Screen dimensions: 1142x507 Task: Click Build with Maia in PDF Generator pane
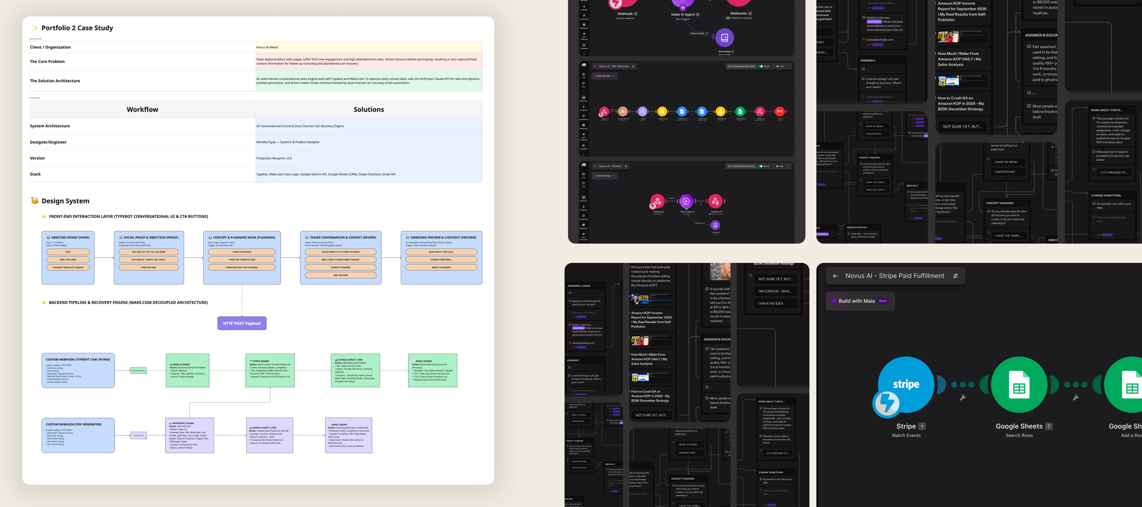[604, 76]
